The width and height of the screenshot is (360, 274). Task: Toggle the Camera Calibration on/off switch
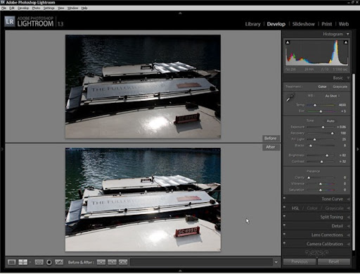(x=284, y=243)
